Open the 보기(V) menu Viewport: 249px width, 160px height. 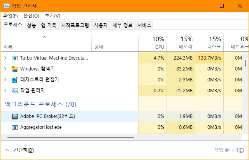(x=53, y=16)
